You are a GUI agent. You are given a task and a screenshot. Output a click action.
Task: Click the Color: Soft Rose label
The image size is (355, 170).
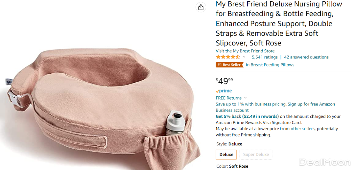pos(232,166)
